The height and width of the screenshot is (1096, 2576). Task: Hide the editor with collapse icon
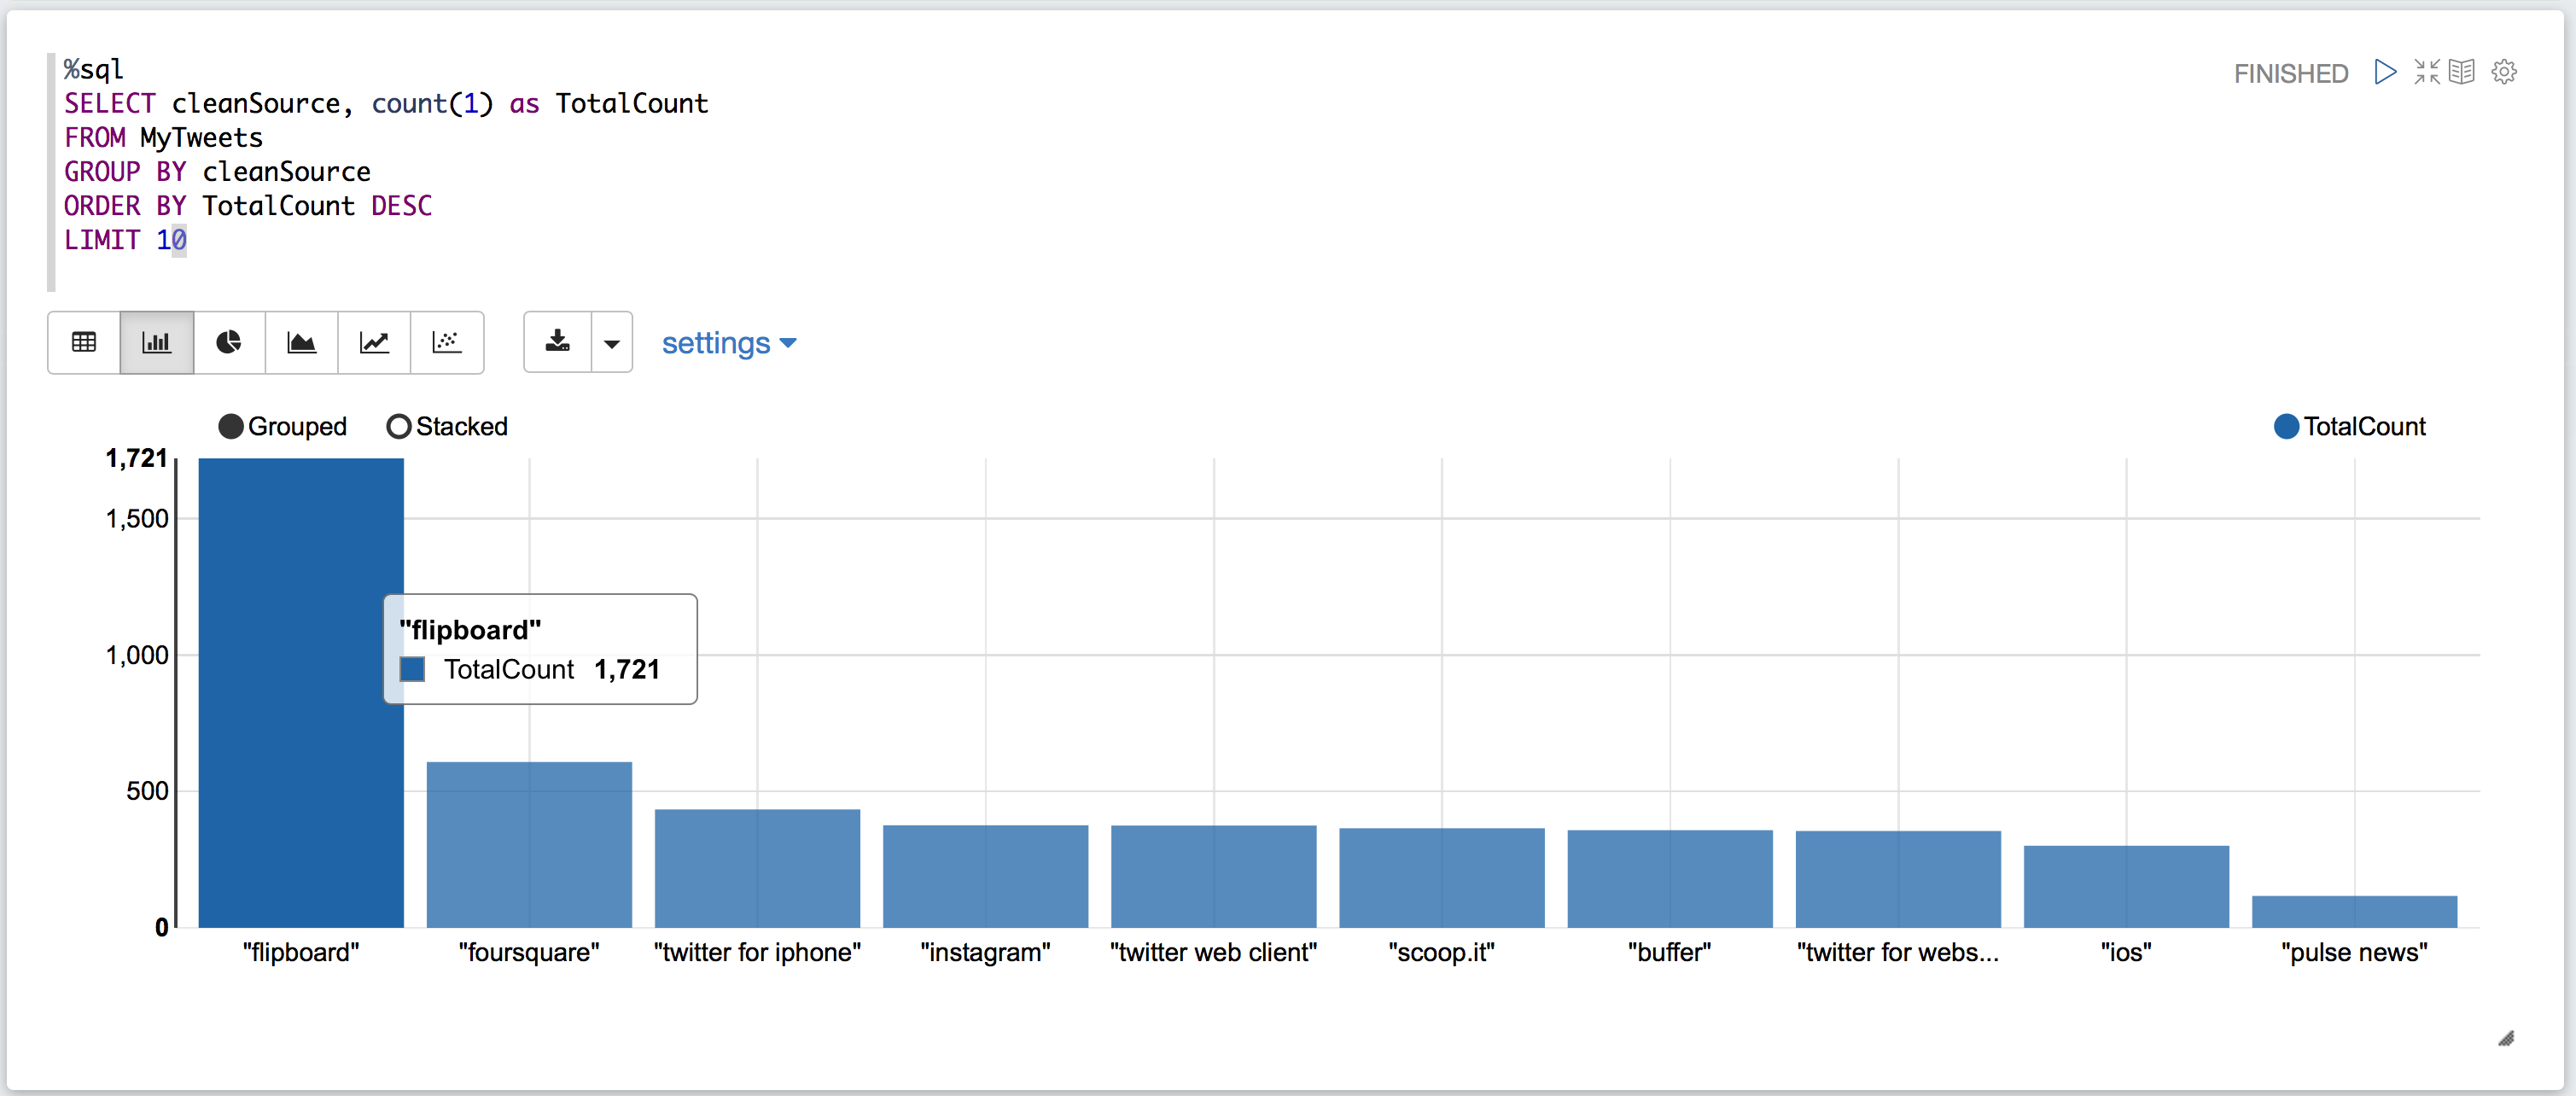click(x=2427, y=72)
